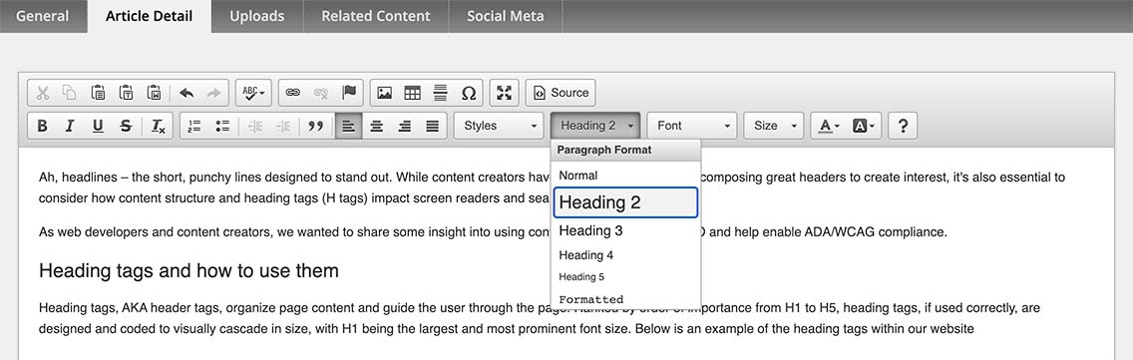1133x360 pixels.
Task: Apply block quote formatting
Action: tap(316, 126)
